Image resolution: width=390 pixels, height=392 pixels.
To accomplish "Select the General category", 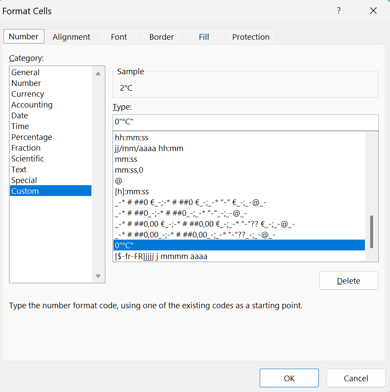I will [51, 72].
